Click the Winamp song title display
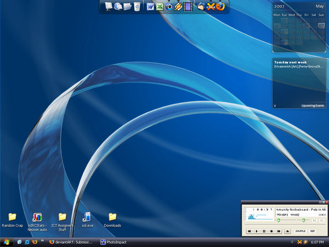Image resolution: width=329 pixels, height=247 pixels. coord(301,210)
